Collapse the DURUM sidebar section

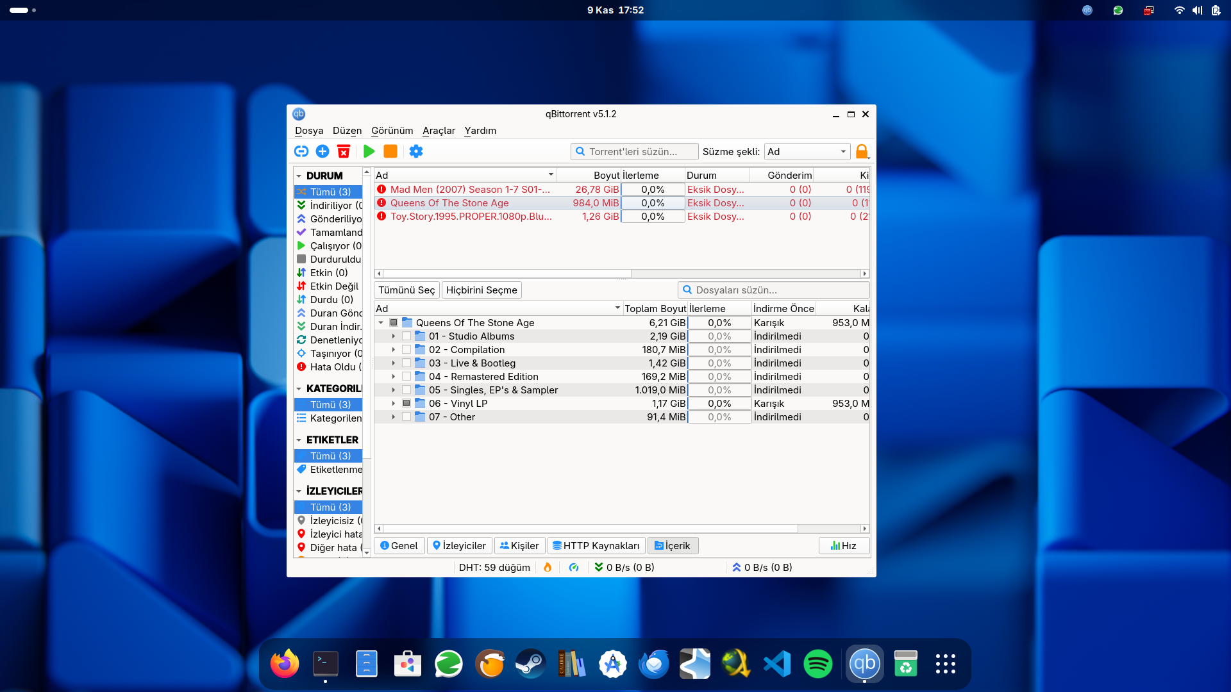tap(299, 176)
